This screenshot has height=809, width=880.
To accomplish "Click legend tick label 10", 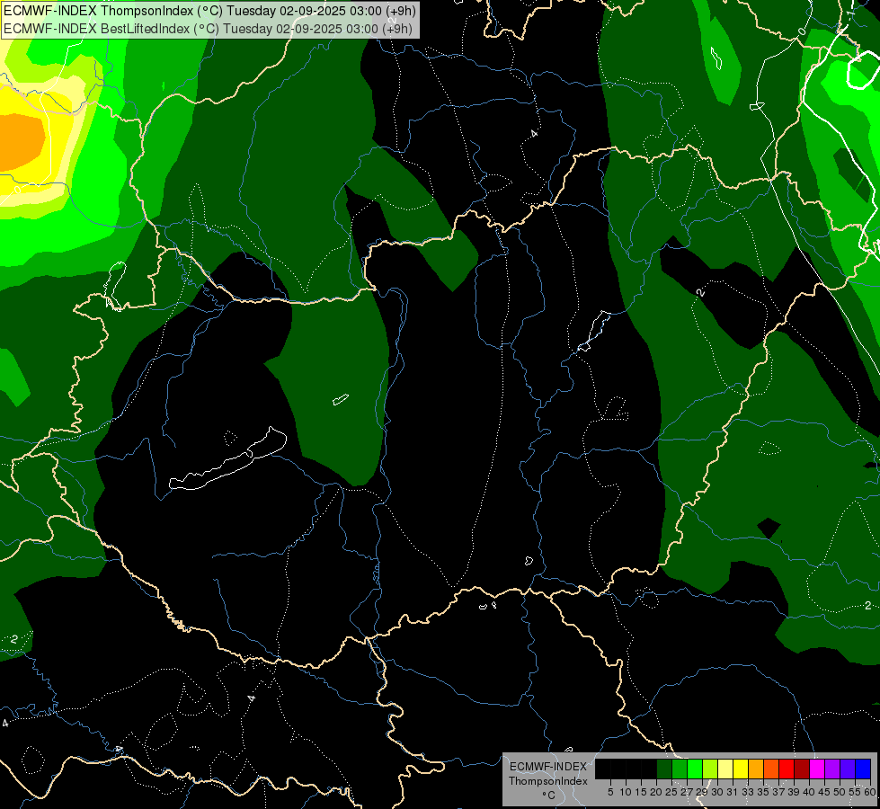I will click(626, 792).
